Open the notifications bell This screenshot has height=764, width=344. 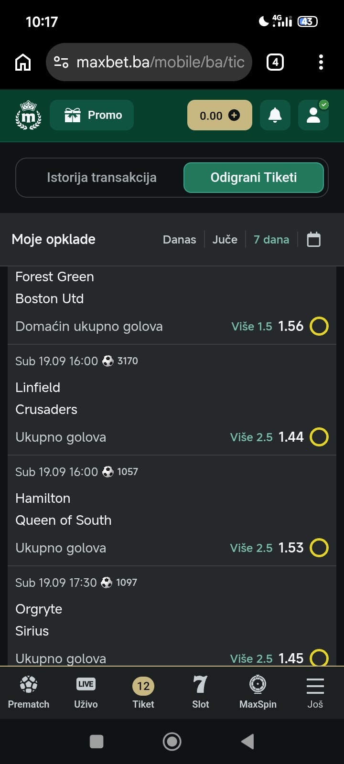(x=275, y=115)
